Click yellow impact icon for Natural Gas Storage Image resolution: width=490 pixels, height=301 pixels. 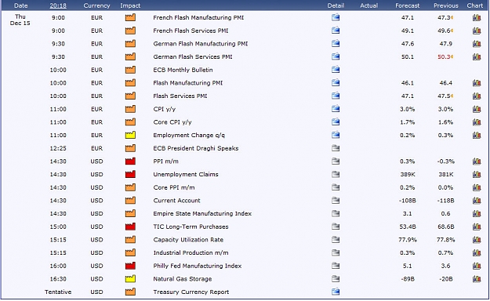[130, 279]
